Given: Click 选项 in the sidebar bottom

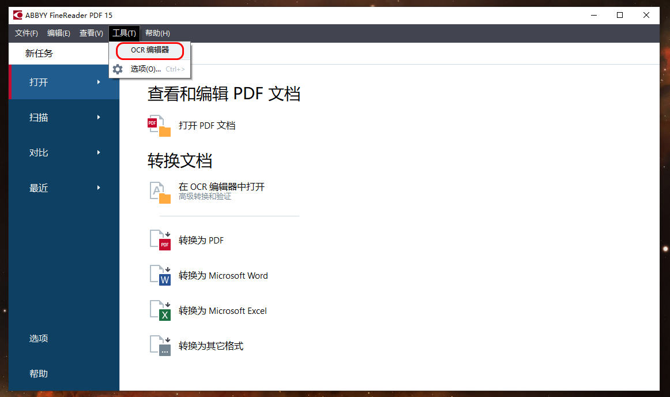Looking at the screenshot, I should pos(39,338).
